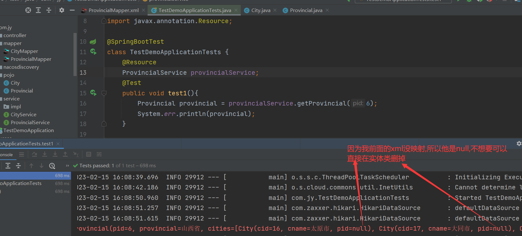The width and height of the screenshot is (522, 236).
Task: Open project panel settings gear
Action: [x=62, y=10]
